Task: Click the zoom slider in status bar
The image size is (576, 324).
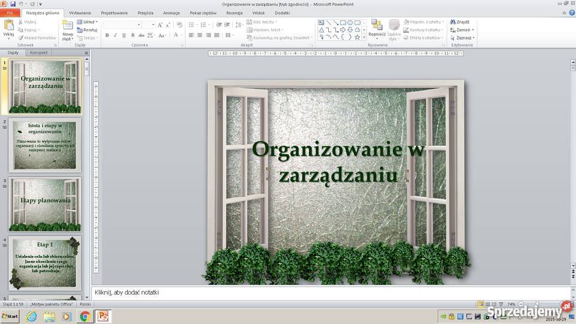Action: coord(535,304)
